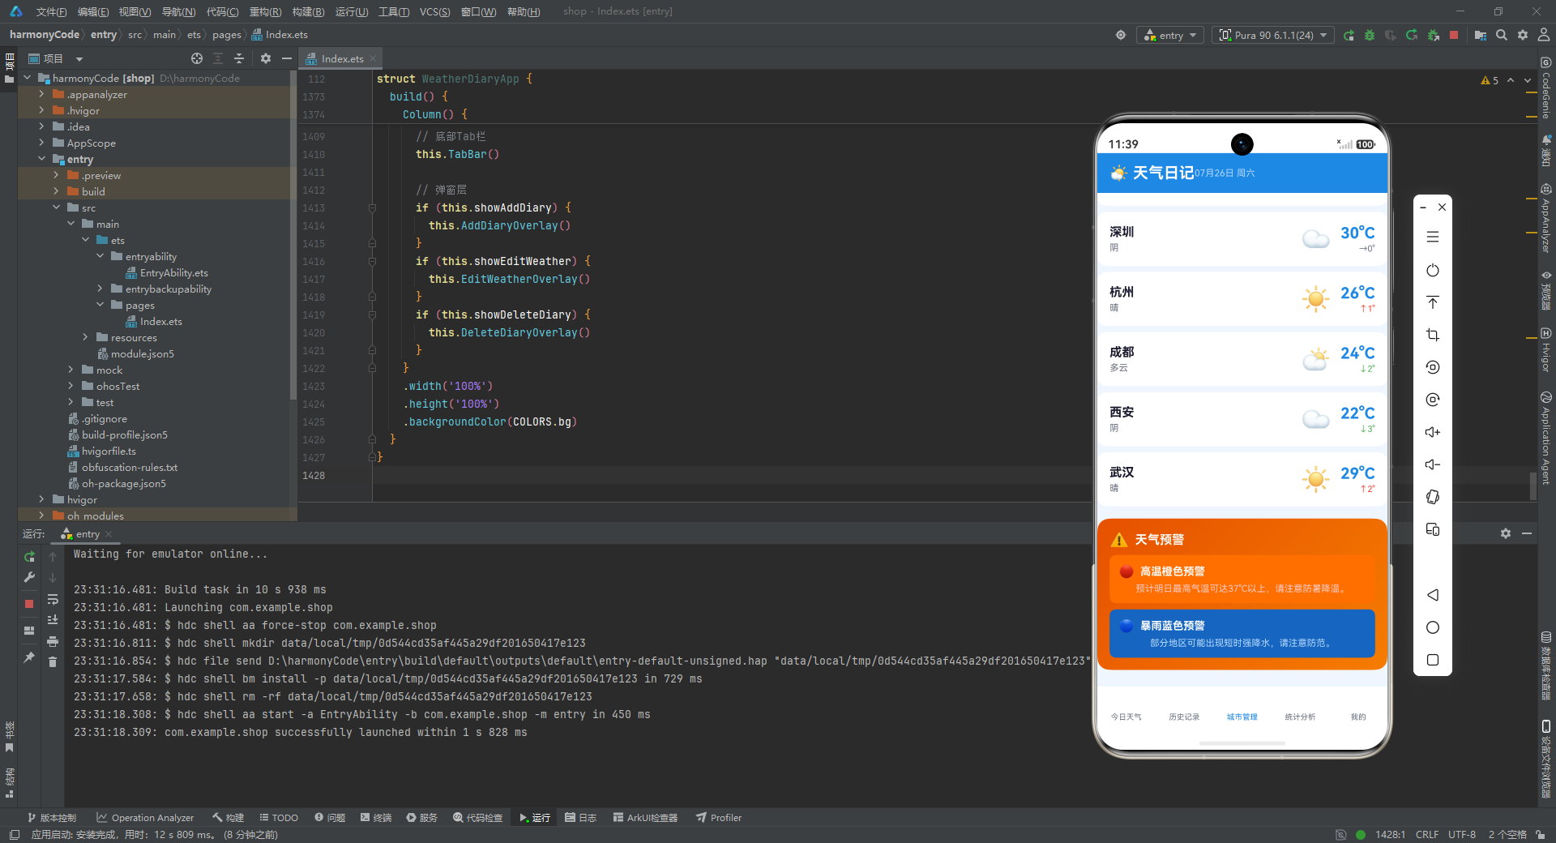Image resolution: width=1556 pixels, height=843 pixels.
Task: Open the Pura 90 device dropdown
Action: [1273, 35]
